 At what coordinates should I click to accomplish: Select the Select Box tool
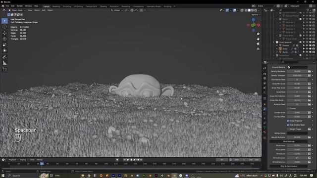pos(4,21)
